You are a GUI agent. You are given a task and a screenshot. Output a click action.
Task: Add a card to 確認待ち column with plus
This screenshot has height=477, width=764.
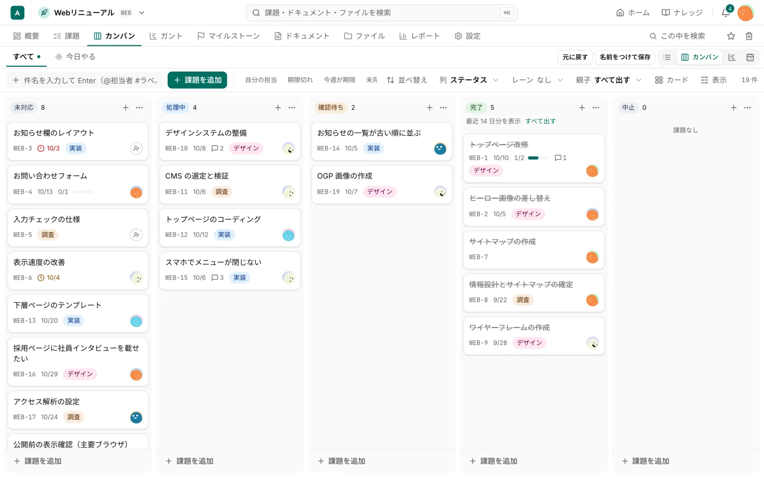430,108
